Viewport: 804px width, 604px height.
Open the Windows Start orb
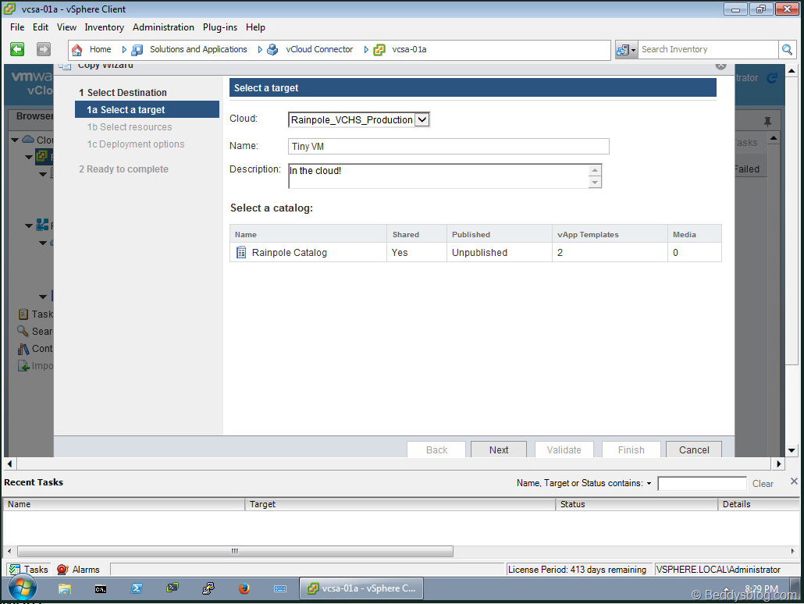pos(23,588)
